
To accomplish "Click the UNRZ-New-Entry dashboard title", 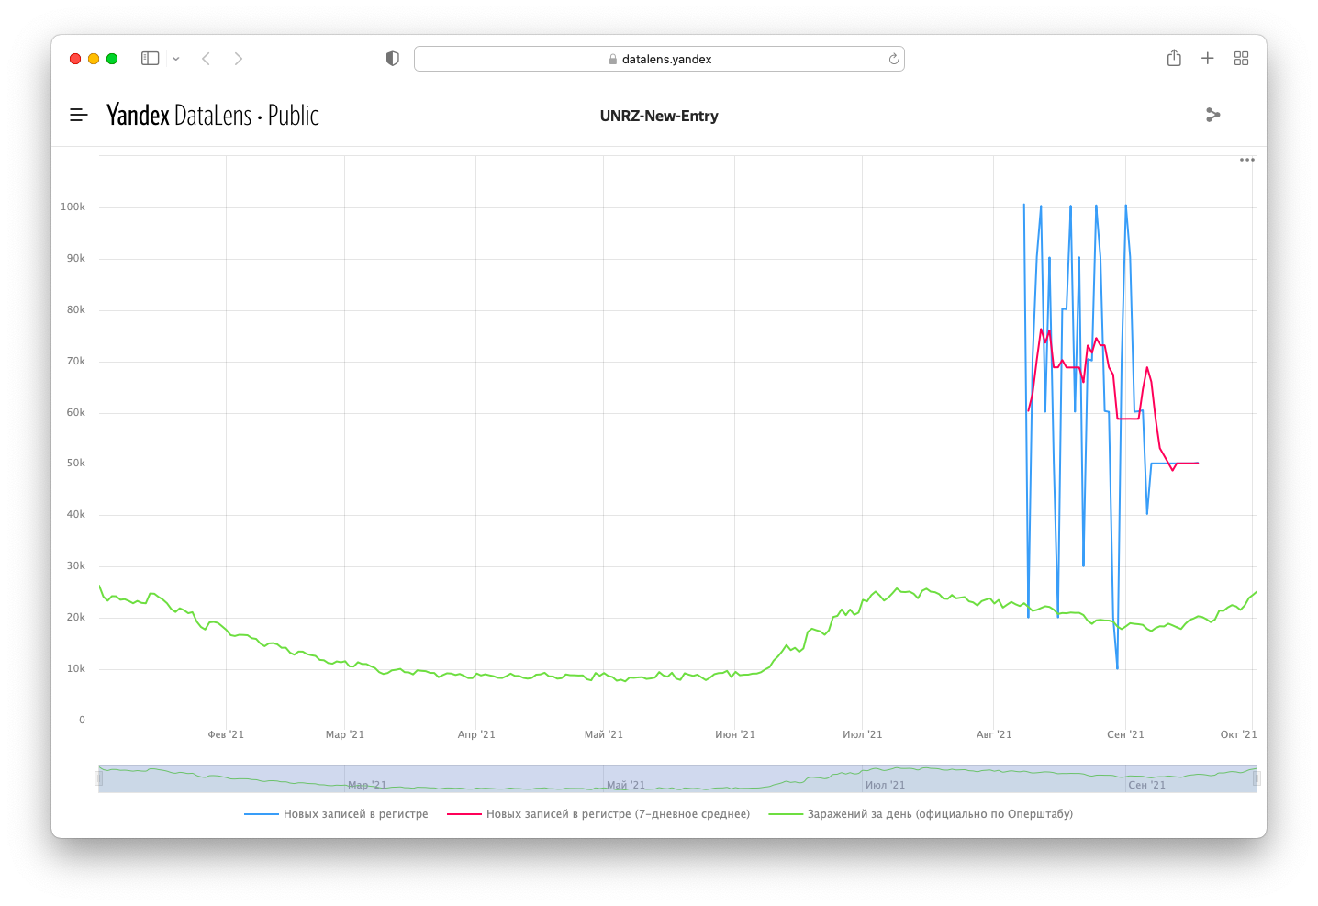I will (659, 116).
